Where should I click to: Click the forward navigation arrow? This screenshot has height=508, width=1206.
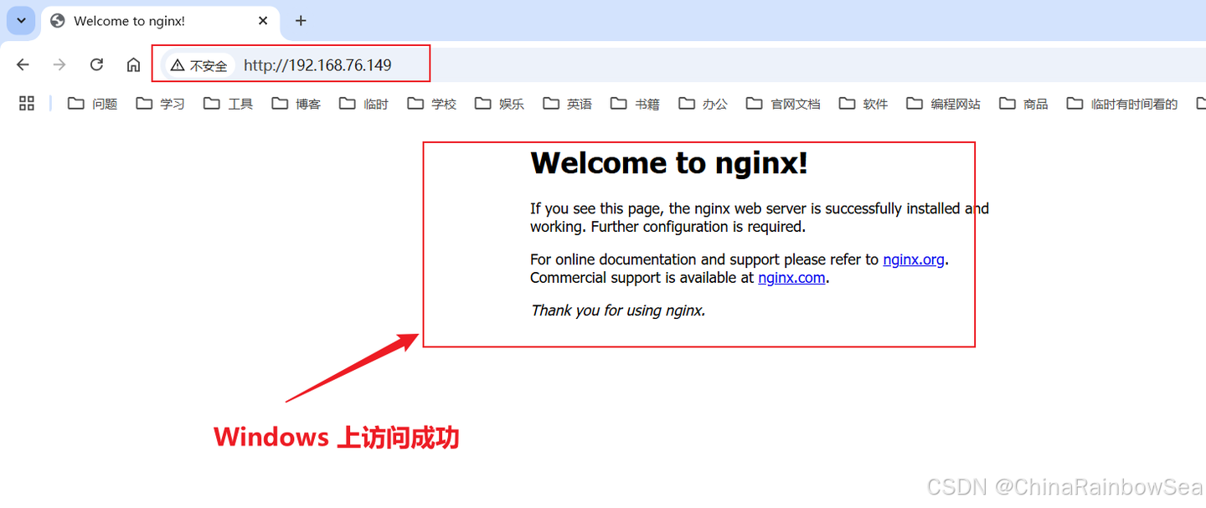[x=59, y=62]
